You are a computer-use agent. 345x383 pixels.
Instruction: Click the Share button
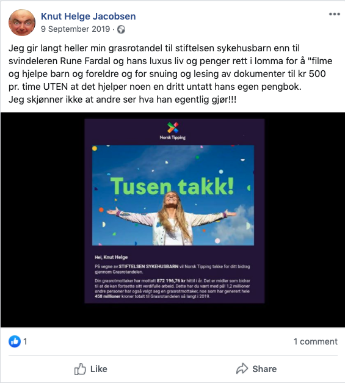coord(256,369)
